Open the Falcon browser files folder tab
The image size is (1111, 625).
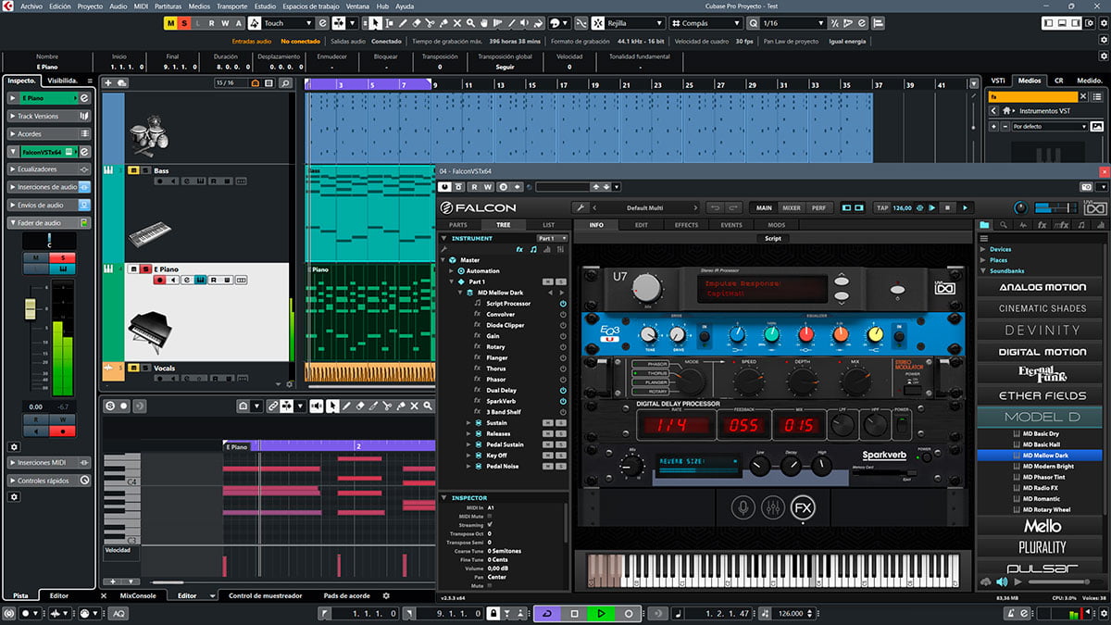(x=985, y=225)
